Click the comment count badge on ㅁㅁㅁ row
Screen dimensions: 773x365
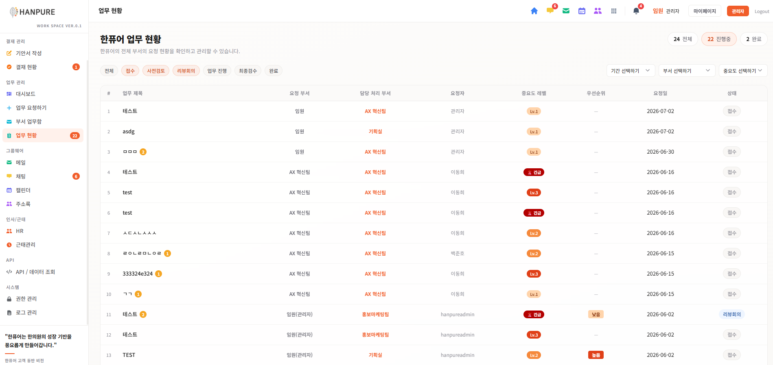[143, 152]
